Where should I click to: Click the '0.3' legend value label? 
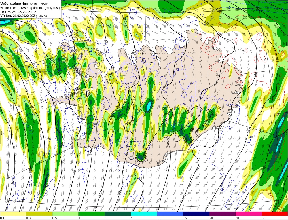pyautogui.click(x=28, y=218)
